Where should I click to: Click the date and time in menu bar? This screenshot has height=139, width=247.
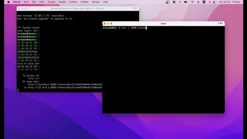[x=230, y=2]
